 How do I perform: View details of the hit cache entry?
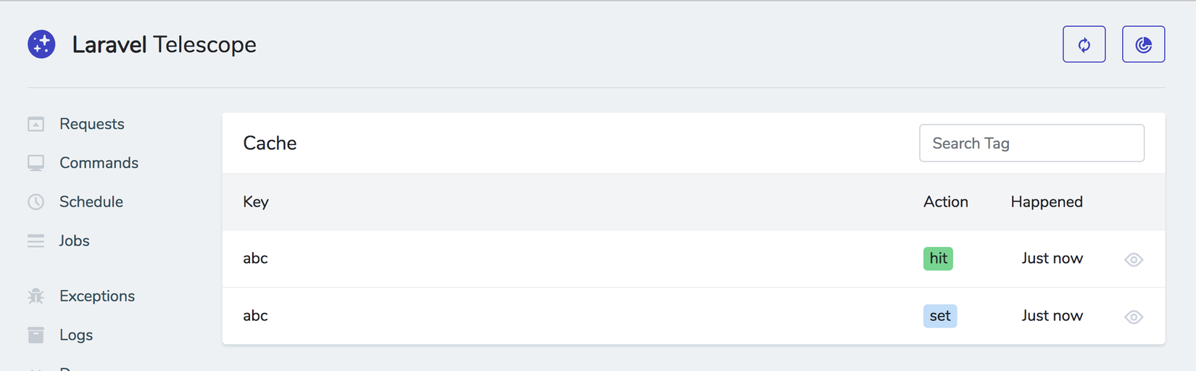pyautogui.click(x=1134, y=259)
